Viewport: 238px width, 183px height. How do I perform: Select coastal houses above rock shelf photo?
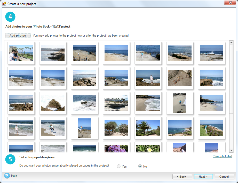(116, 103)
